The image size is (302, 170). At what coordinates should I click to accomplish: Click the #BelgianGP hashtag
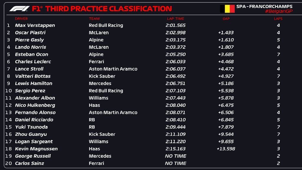[278, 11]
